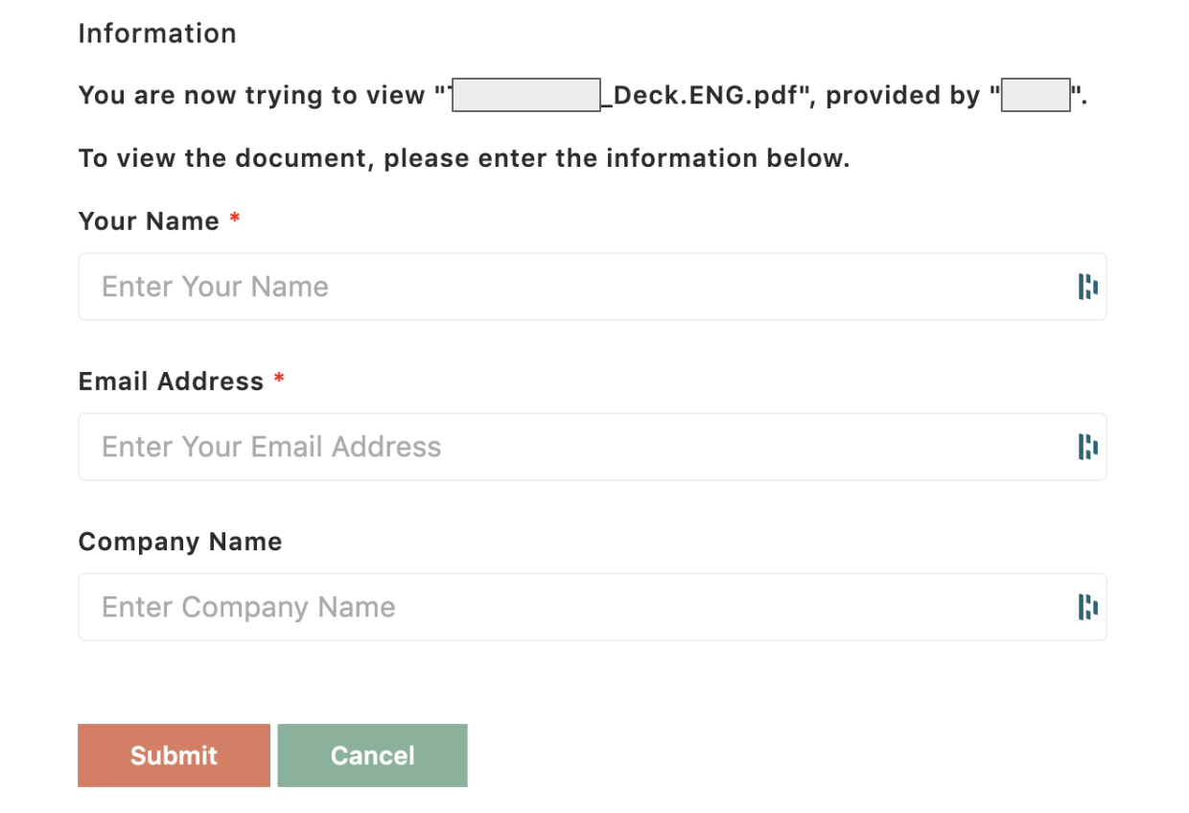
Task: Submit the viewer information form
Action: click(x=174, y=755)
